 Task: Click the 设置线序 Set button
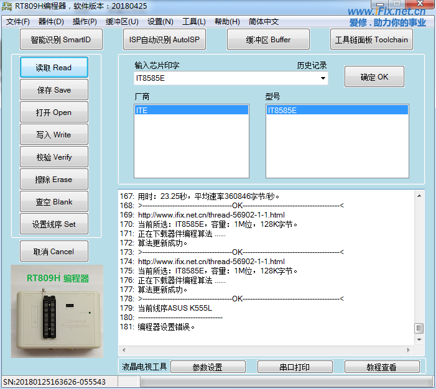pyautogui.click(x=54, y=224)
